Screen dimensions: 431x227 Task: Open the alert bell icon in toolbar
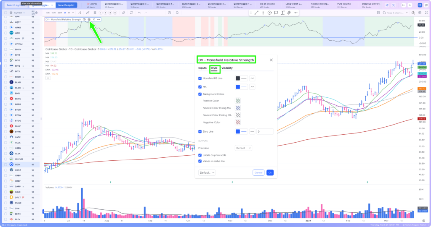[x=177, y=13]
